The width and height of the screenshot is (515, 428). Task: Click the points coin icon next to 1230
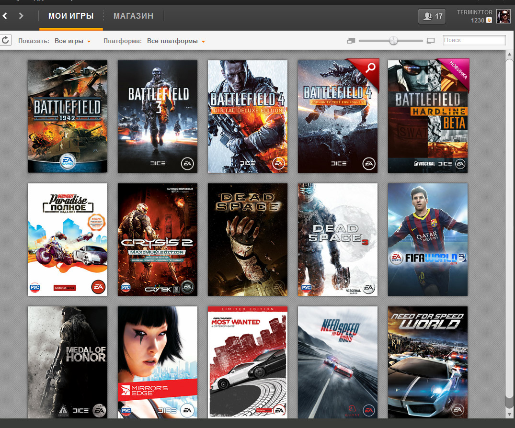(489, 21)
